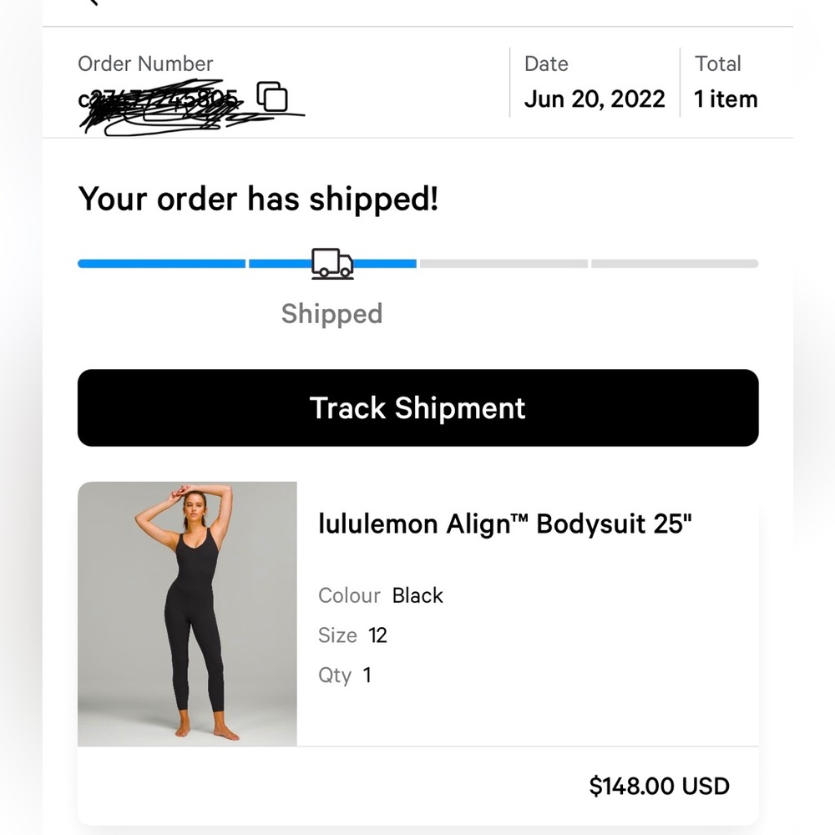Open the Colour Black detail row
This screenshot has width=835, height=835.
click(380, 595)
